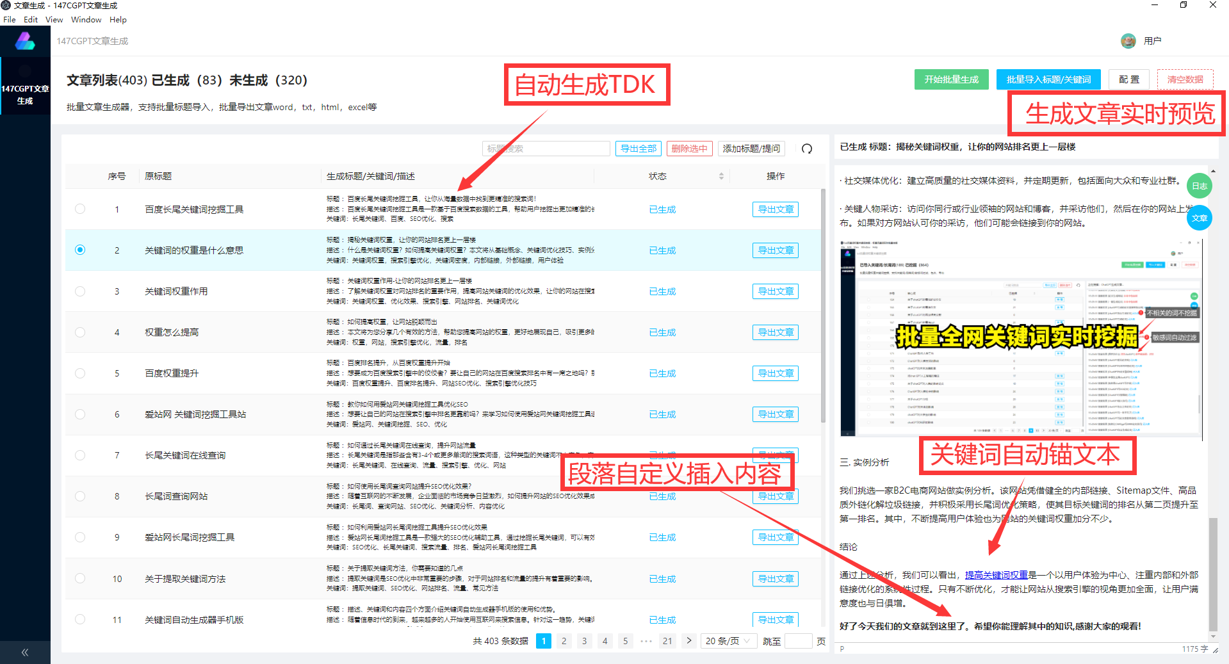
Task: Select radio button for row 10 关于提取关键词方法
Action: tap(80, 578)
